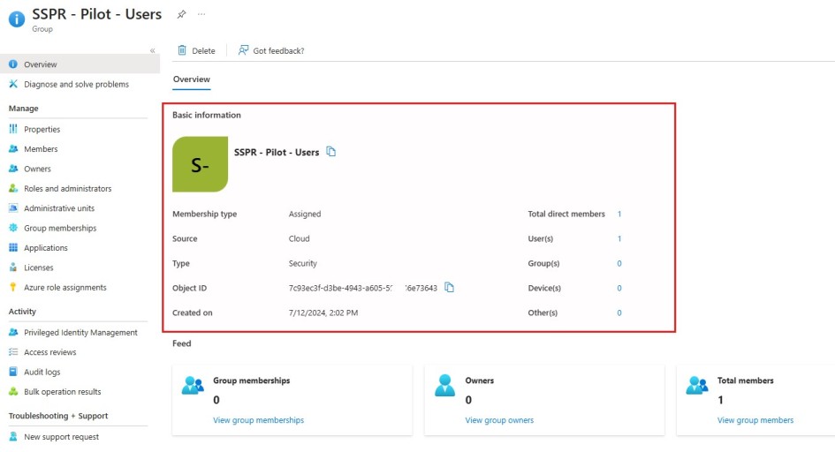Open Bulk operation results

coord(63,391)
